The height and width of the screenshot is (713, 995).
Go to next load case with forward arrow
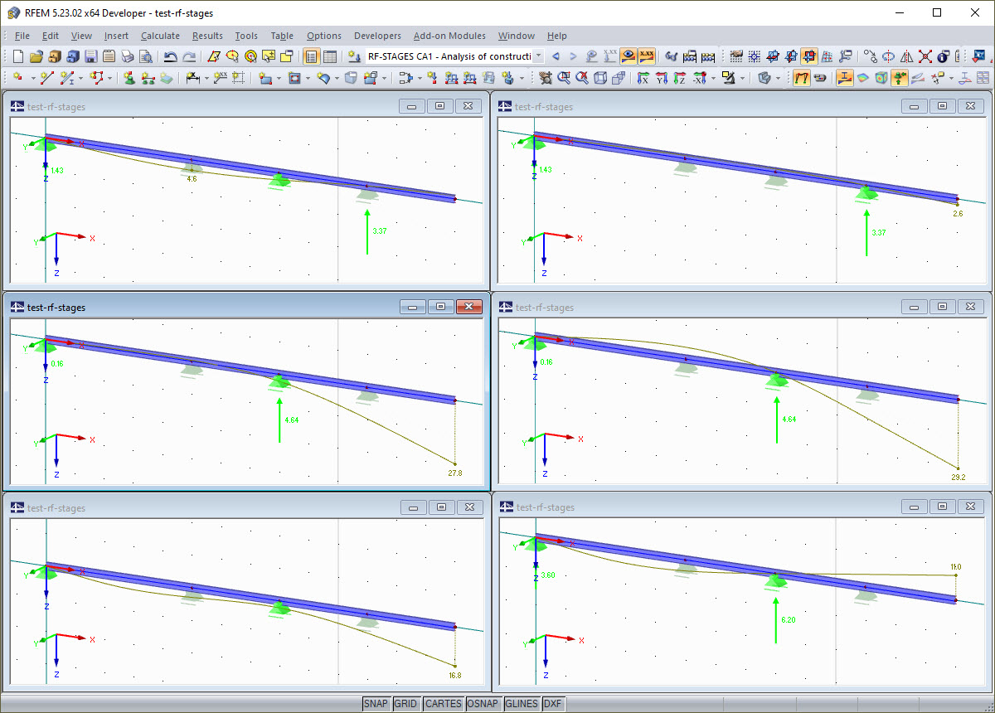coord(572,56)
